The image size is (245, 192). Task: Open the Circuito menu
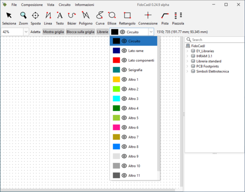click(65, 5)
